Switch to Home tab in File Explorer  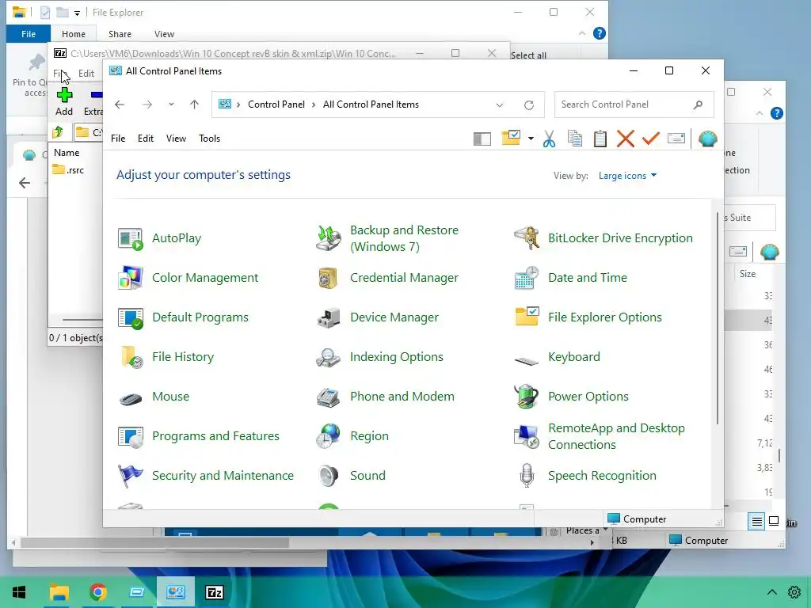74,34
